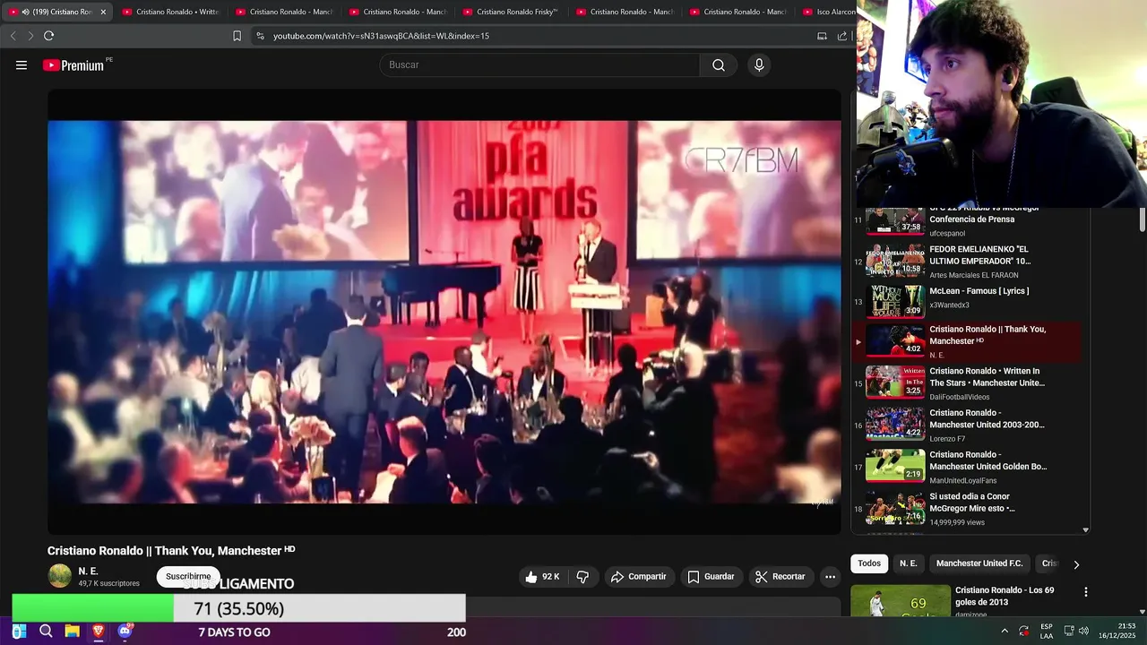The width and height of the screenshot is (1147, 645).
Task: Switch to Cristiano Ronaldo Frisky tab
Action: (x=511, y=12)
